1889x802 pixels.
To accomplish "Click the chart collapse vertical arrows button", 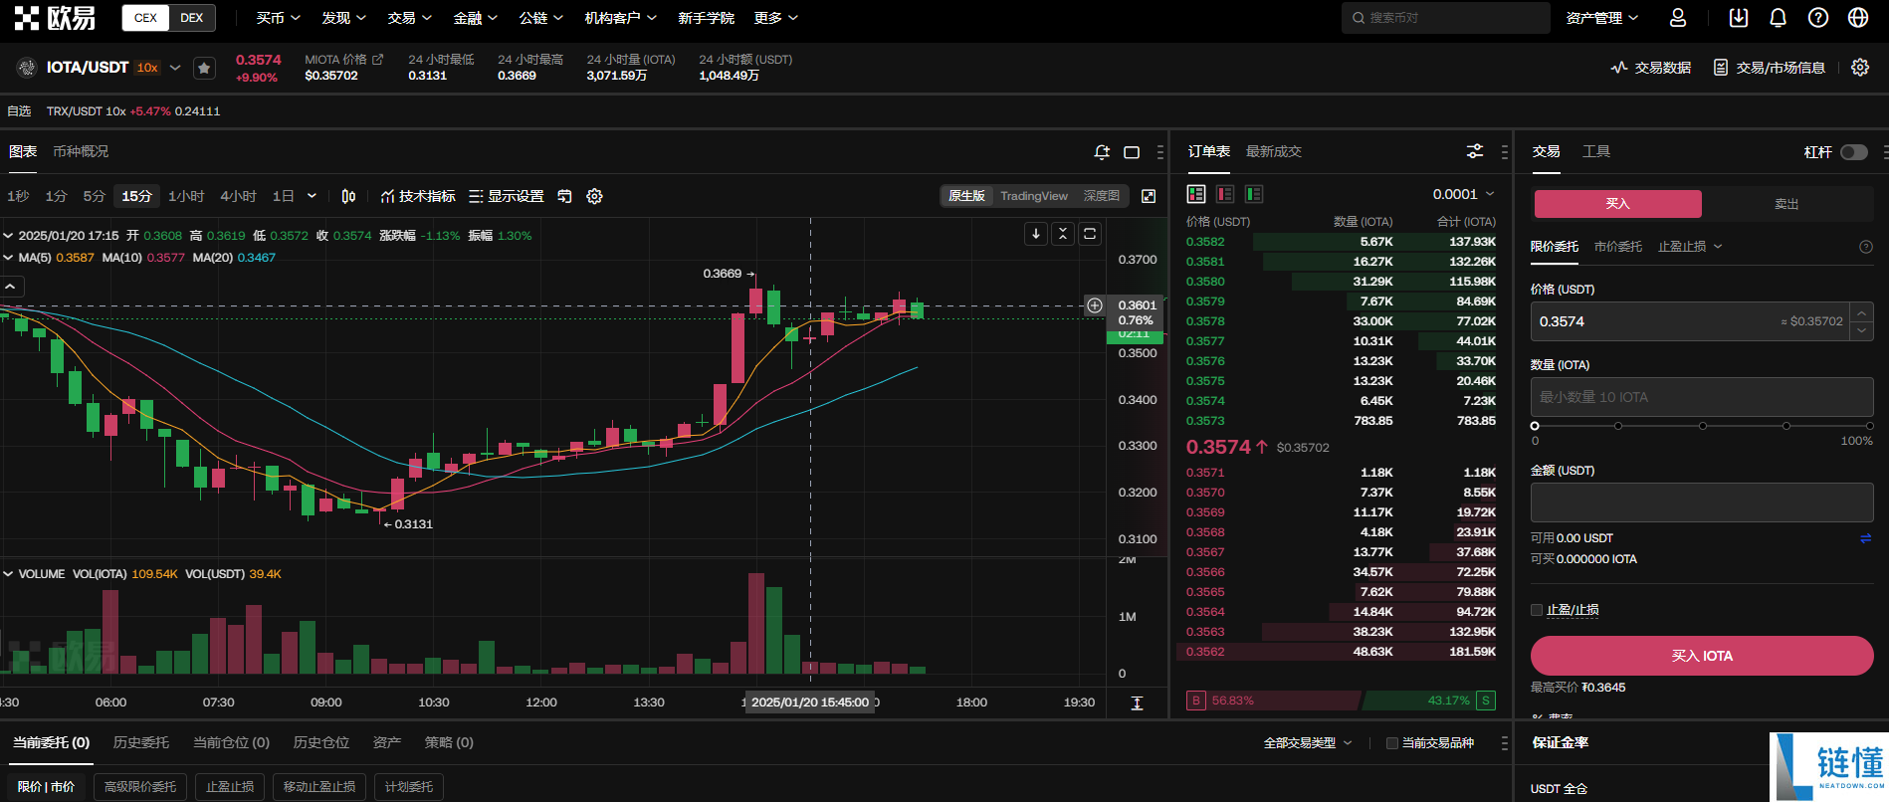I will tap(1063, 234).
